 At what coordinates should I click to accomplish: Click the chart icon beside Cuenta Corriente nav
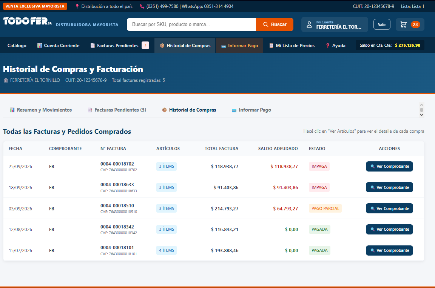(x=40, y=46)
